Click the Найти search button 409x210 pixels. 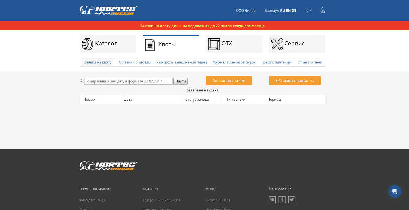click(x=181, y=81)
